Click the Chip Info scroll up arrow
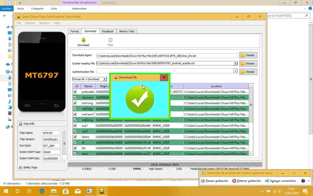 [x=64, y=131]
